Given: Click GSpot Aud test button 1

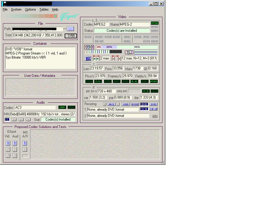Looking at the screenshot, I should click(15, 143).
